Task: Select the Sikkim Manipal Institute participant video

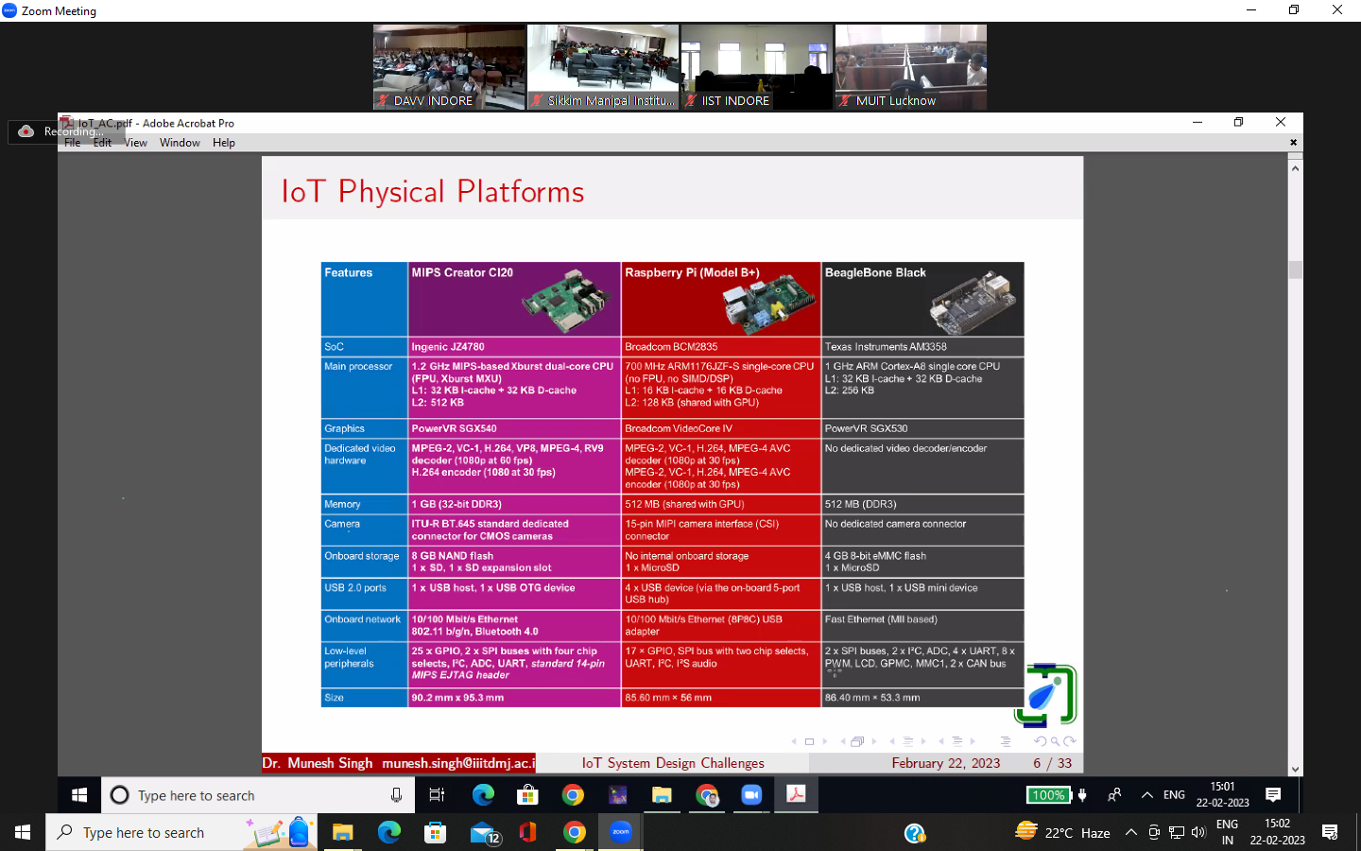Action: click(603, 67)
